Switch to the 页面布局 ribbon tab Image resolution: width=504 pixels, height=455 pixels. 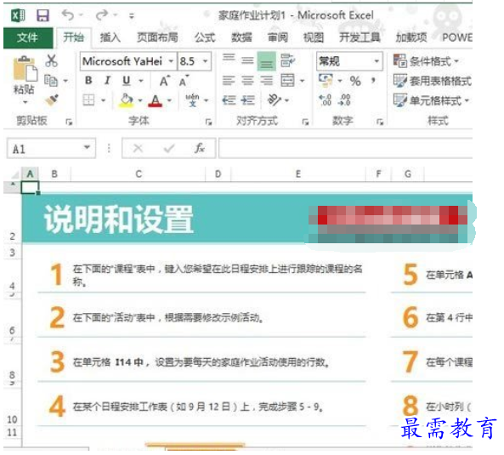pos(157,37)
